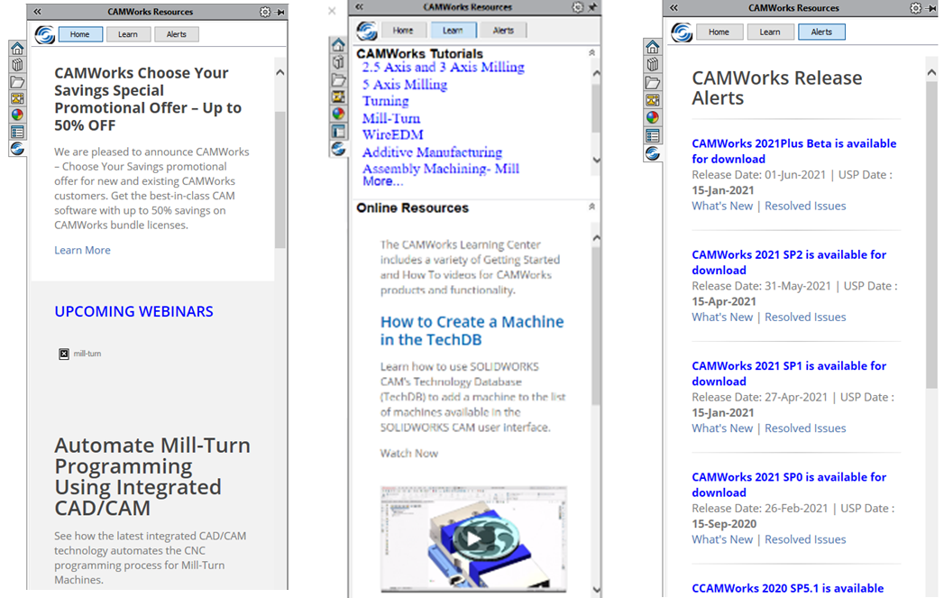
Task: Open folder icon in middle panel sidebar
Action: click(338, 79)
